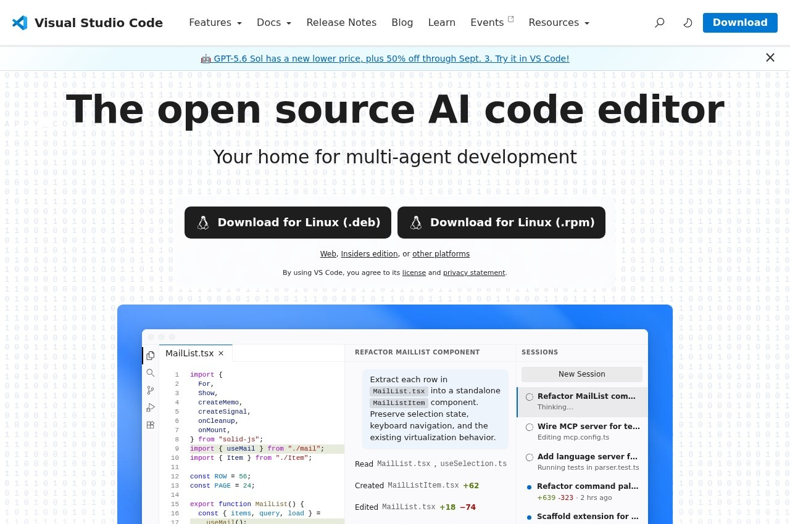Click code line 12 const ROW = 56
Screen dimensions: 790x524
tap(220, 477)
